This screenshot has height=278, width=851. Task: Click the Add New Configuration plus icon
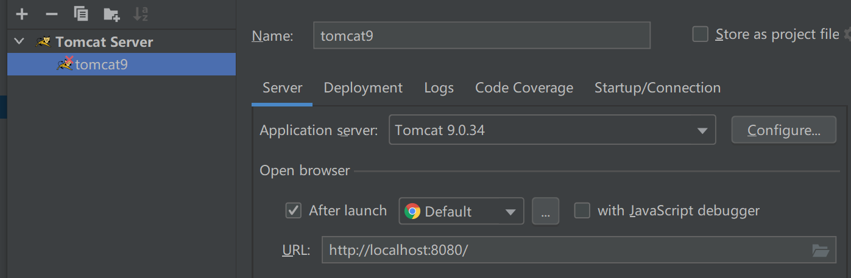click(22, 13)
